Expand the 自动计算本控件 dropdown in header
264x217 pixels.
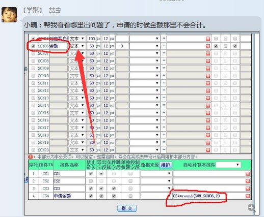tap(228, 165)
